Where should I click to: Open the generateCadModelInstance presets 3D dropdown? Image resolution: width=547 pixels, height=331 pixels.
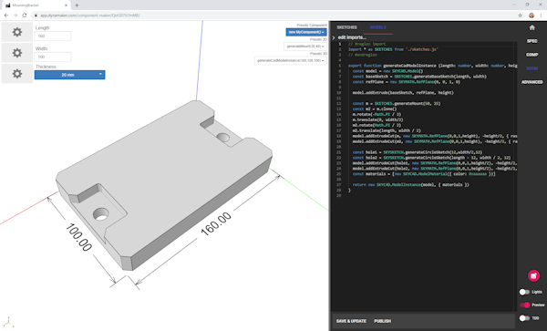[291, 61]
